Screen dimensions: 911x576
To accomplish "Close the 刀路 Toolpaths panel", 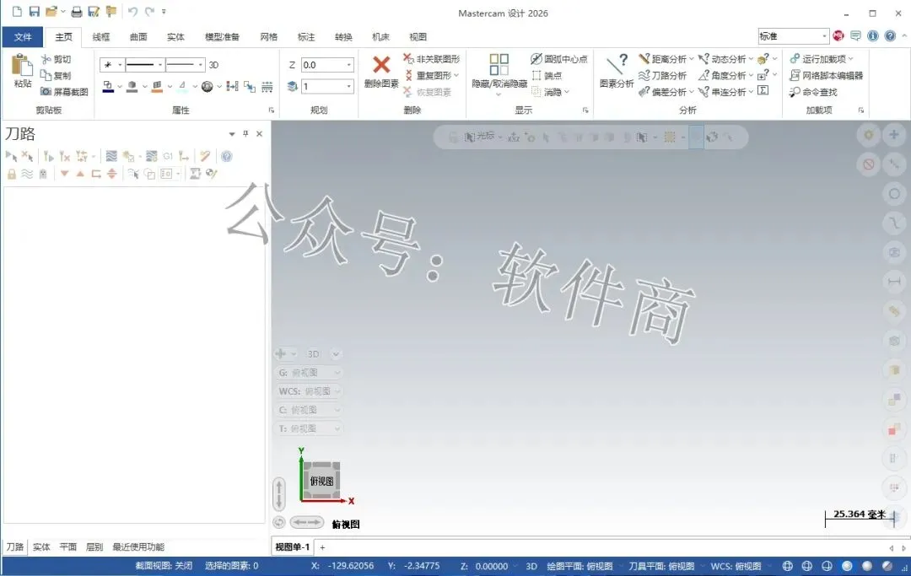I will pos(259,133).
